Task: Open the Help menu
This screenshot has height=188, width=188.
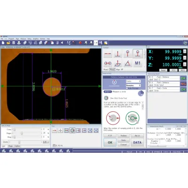Action: pyautogui.click(x=48, y=39)
